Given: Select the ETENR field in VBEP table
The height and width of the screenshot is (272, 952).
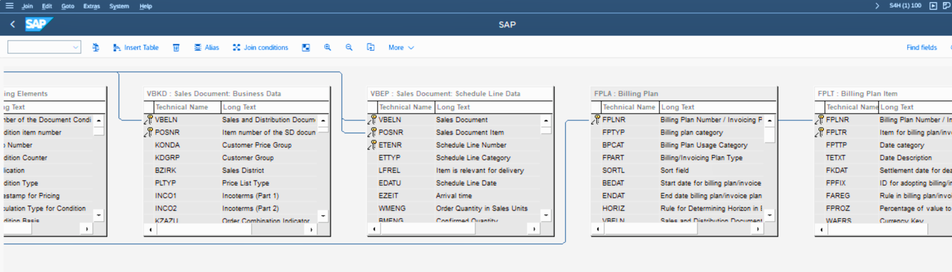Looking at the screenshot, I should [x=390, y=145].
